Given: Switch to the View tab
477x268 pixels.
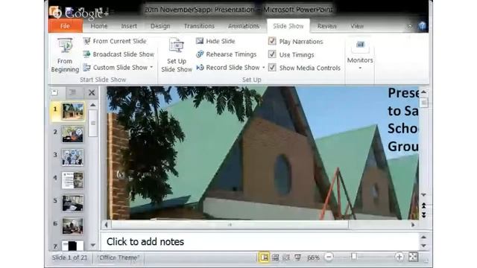Looking at the screenshot, I should click(x=357, y=26).
